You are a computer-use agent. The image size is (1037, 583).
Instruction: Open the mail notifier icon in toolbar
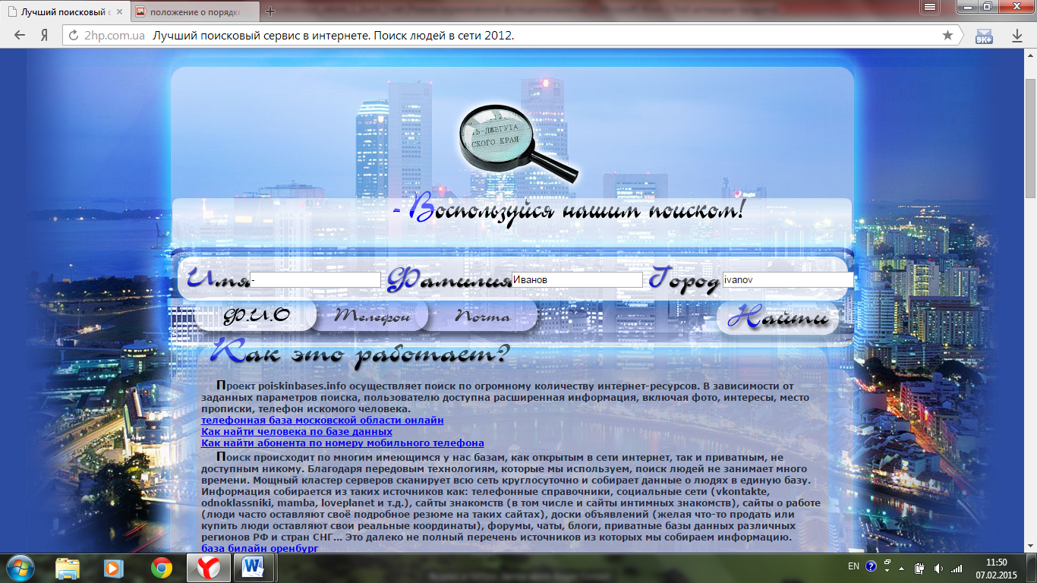point(984,35)
